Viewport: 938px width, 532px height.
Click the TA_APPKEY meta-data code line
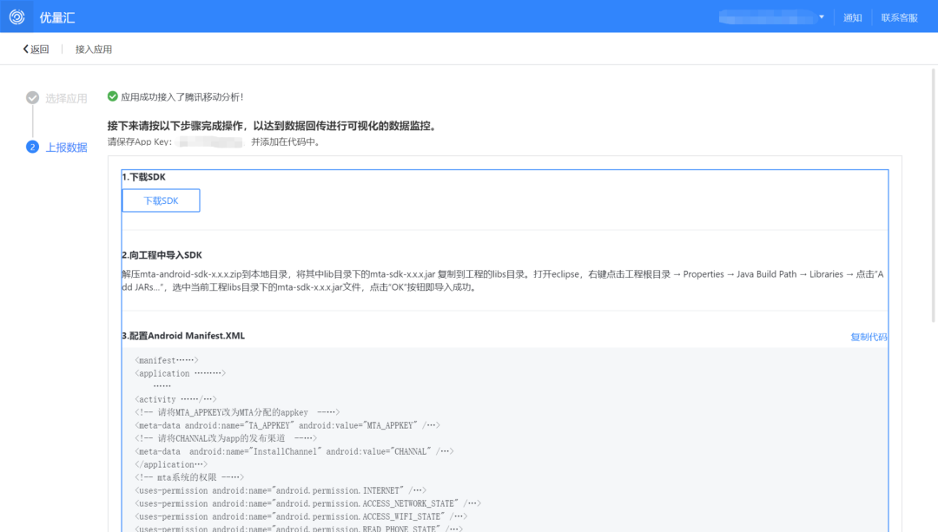tap(287, 425)
